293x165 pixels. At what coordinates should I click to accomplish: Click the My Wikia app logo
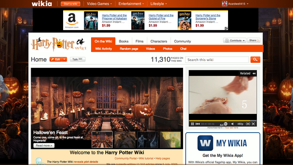click(205, 143)
